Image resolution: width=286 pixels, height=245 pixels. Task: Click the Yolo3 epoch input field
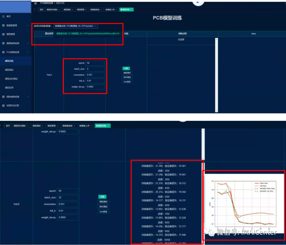(95, 63)
